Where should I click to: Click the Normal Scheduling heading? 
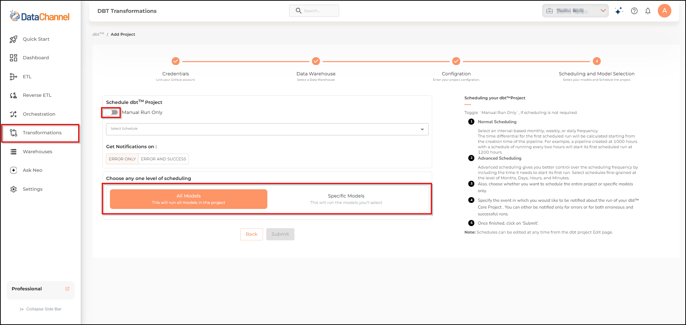(x=497, y=122)
